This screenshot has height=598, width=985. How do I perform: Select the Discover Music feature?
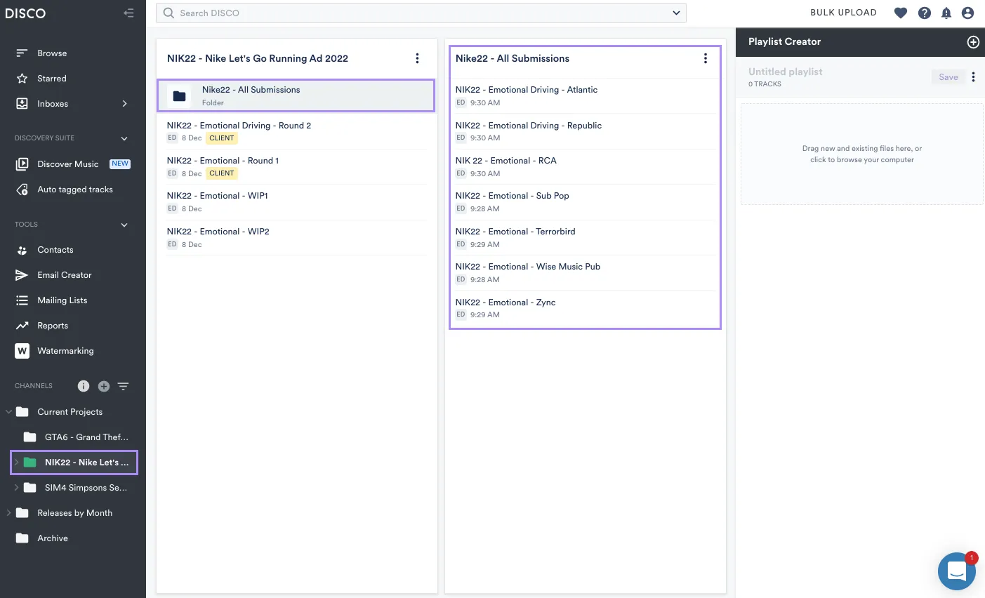click(x=67, y=164)
